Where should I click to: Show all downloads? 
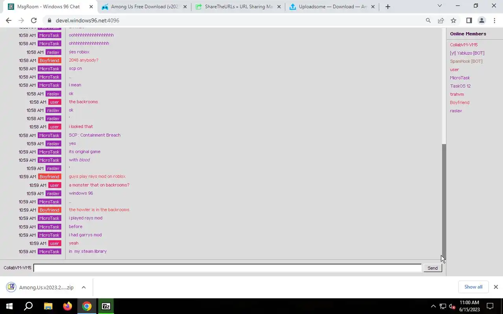coord(473,287)
